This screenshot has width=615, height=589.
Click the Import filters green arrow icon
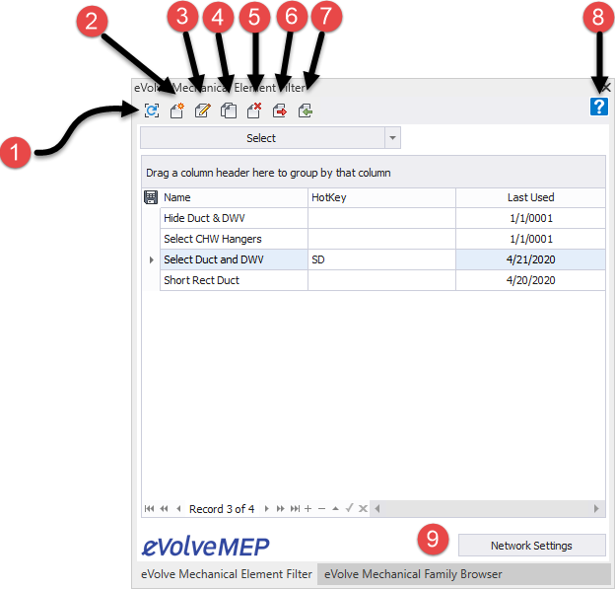click(x=306, y=111)
